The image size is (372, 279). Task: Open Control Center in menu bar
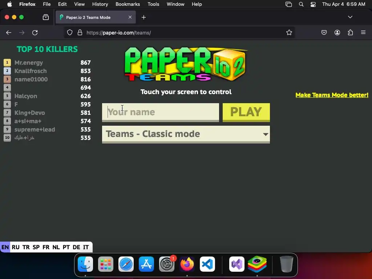tap(313, 4)
